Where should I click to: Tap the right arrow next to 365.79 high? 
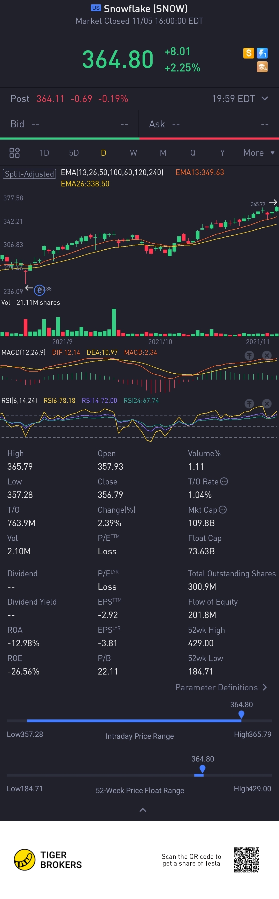pyautogui.click(x=273, y=202)
